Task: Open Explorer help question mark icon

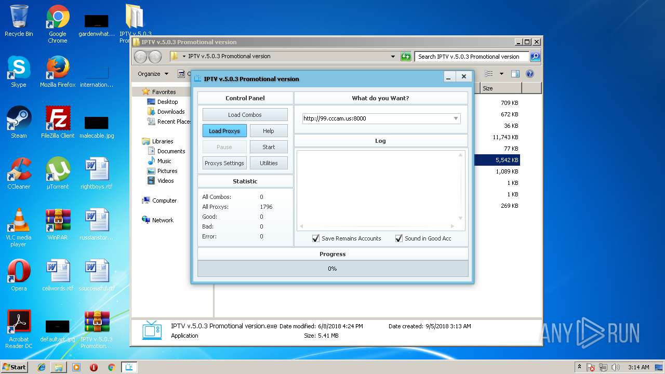Action: (530, 74)
